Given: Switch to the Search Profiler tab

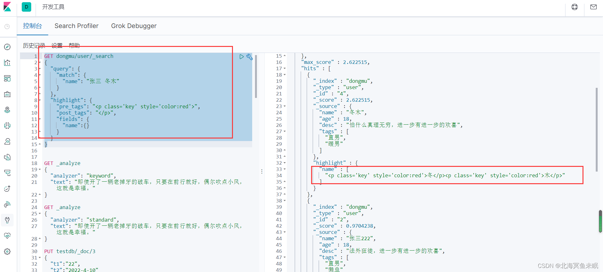Looking at the screenshot, I should [x=77, y=26].
